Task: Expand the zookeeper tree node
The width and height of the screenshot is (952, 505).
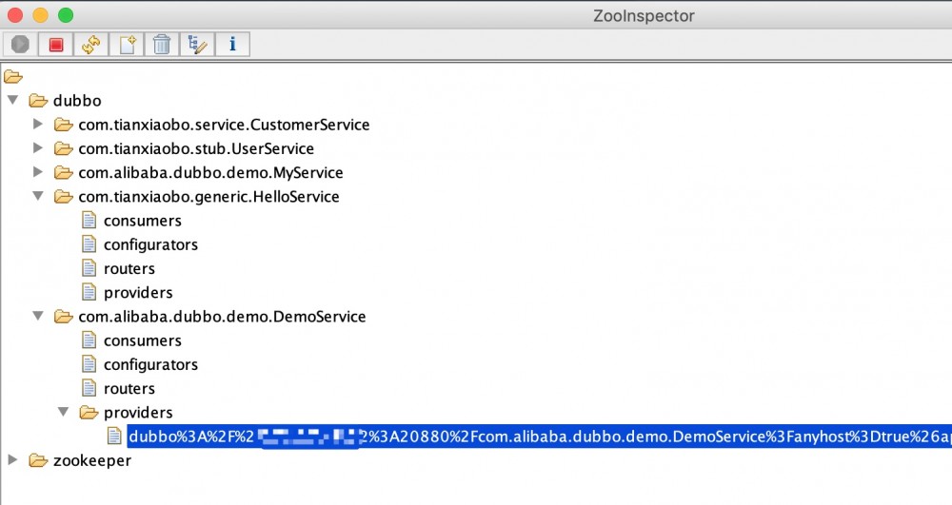Action: [12, 460]
